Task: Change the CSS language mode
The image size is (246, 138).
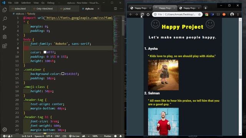Action: click(64, 136)
